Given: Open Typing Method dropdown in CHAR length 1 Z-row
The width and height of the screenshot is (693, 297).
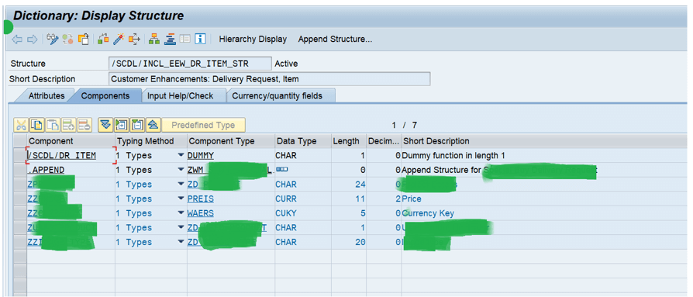Looking at the screenshot, I should 181,228.
